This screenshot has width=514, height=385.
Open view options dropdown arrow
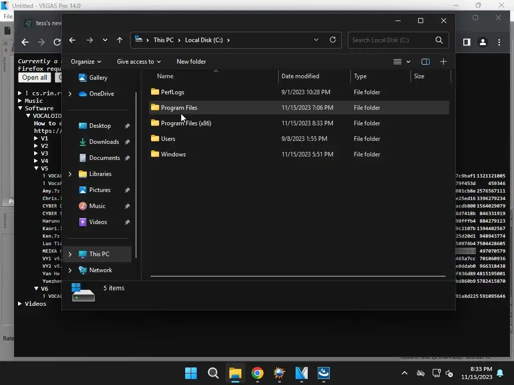[408, 62]
